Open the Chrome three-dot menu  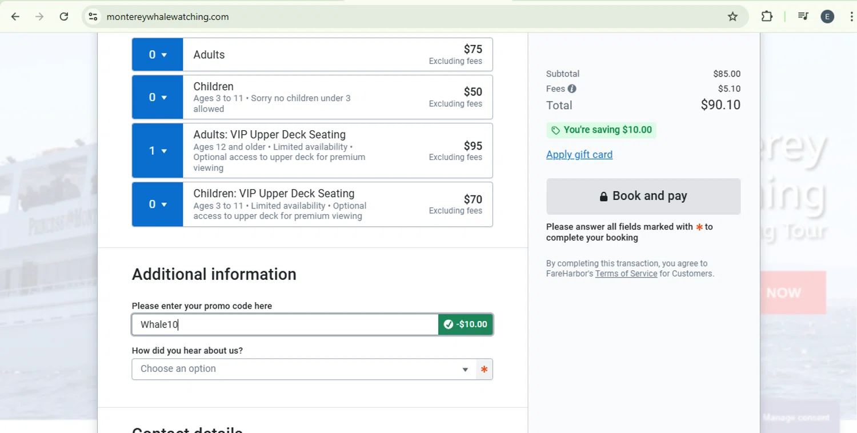coord(851,17)
